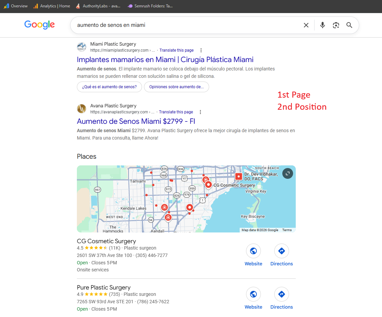This screenshot has height=317, width=382.
Task: Click CG Cosmetic Surgery Directions icon
Action: (282, 251)
